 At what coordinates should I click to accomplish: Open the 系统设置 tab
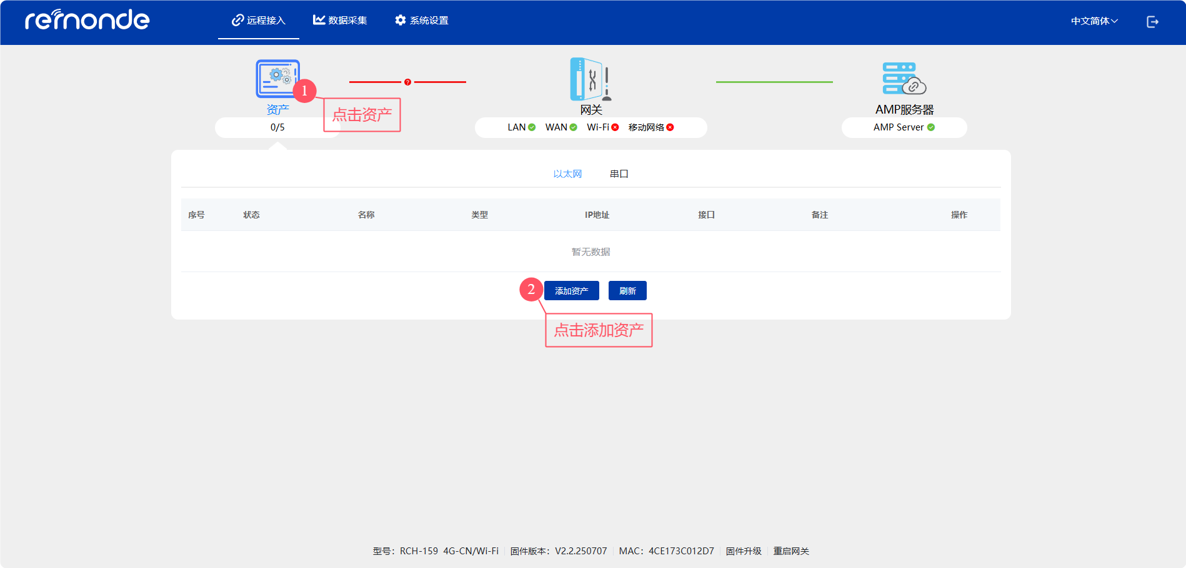click(422, 21)
